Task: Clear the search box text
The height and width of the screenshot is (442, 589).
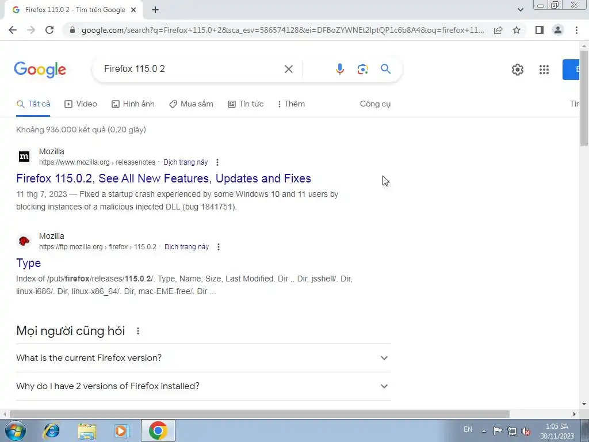Action: [x=289, y=69]
